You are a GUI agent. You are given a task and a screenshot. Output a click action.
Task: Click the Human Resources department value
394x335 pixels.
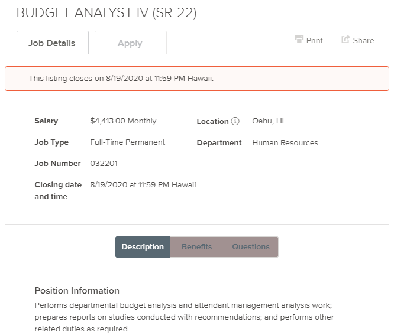(x=285, y=143)
